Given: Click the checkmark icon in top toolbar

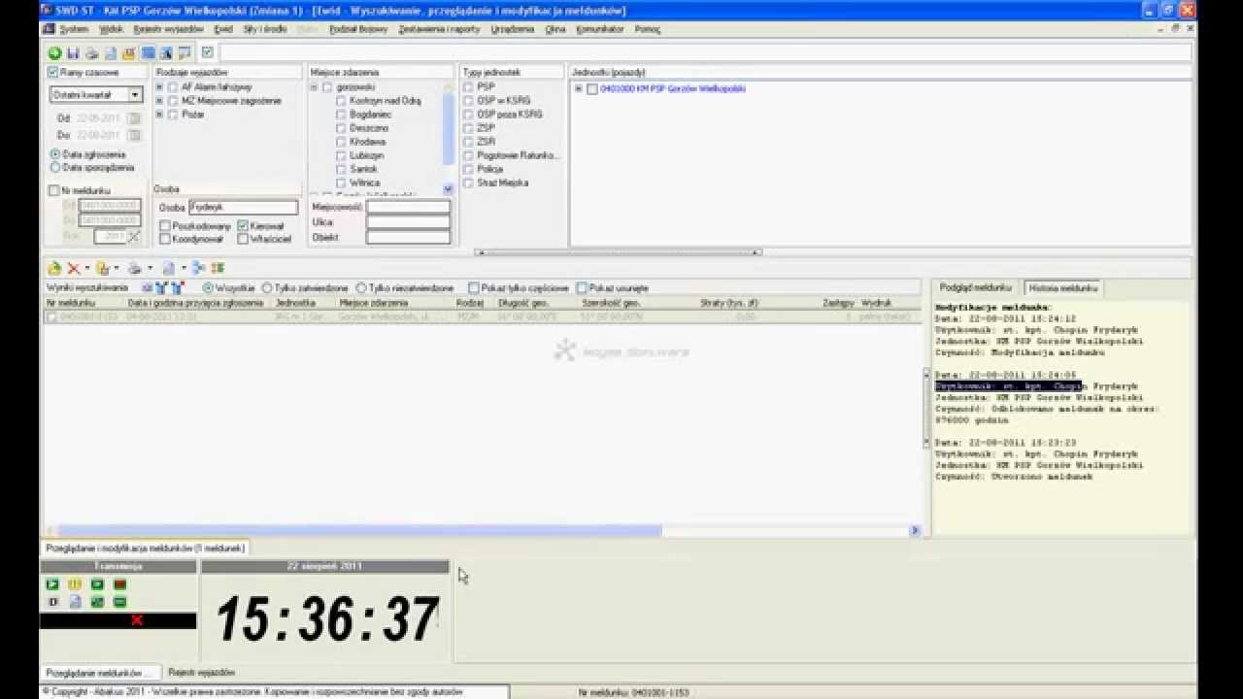Looking at the screenshot, I should tap(207, 53).
